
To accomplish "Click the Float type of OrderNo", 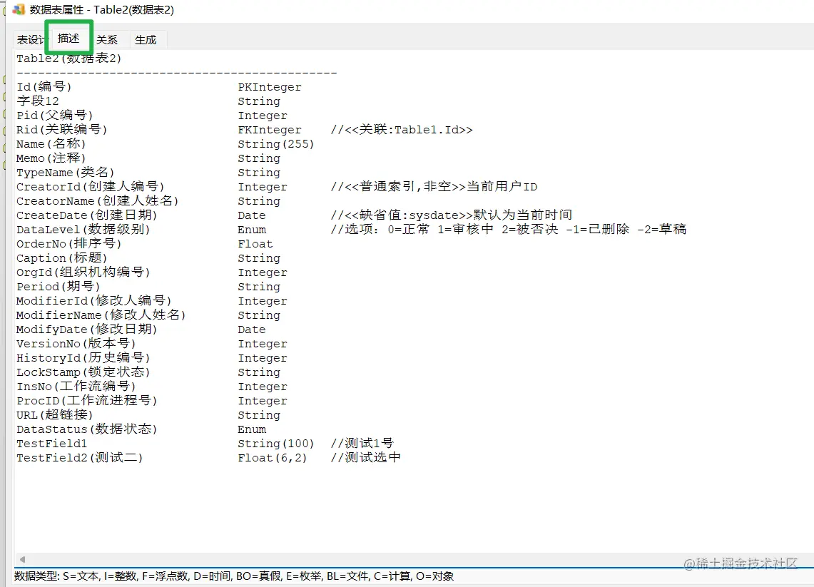I will [255, 244].
